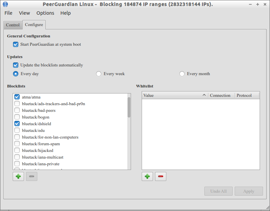Screen dimensions: 270x211
Task: Enable the bluetack/bogon blocklist
Action: click(x=17, y=117)
